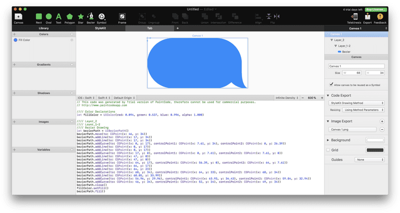Click the Export toolbar icon

click(367, 16)
